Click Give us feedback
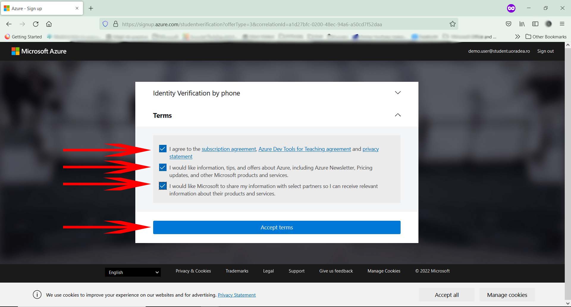571x307 pixels. tap(336, 271)
